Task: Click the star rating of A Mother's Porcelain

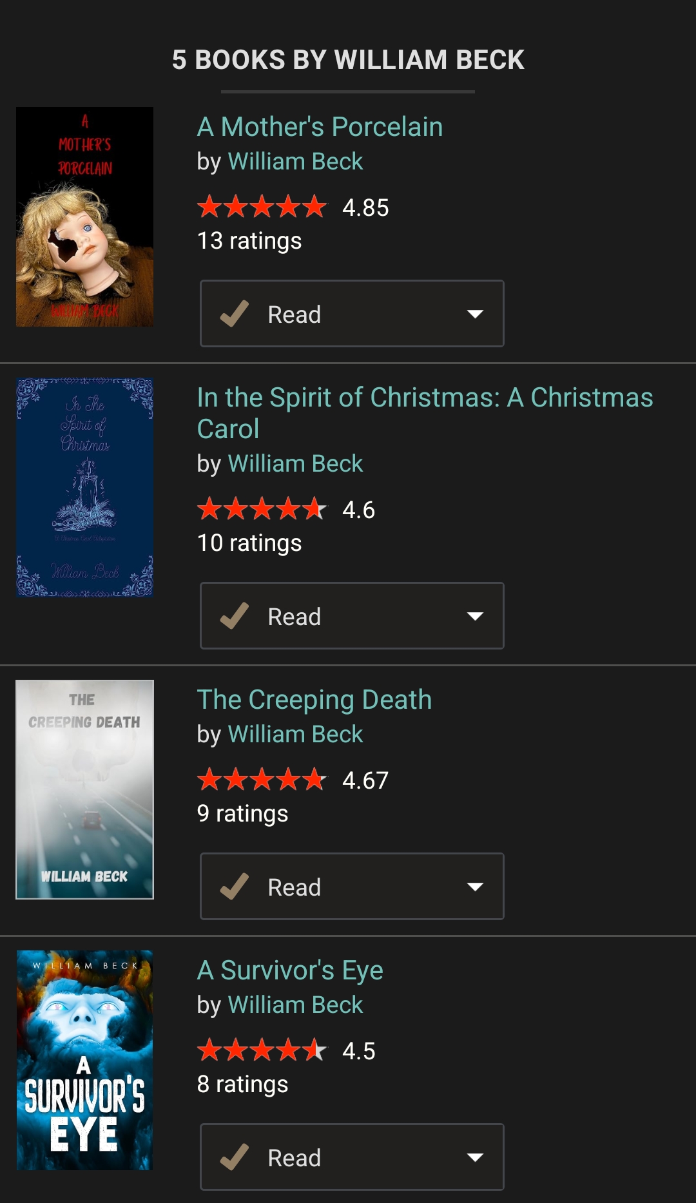Action: [x=262, y=207]
